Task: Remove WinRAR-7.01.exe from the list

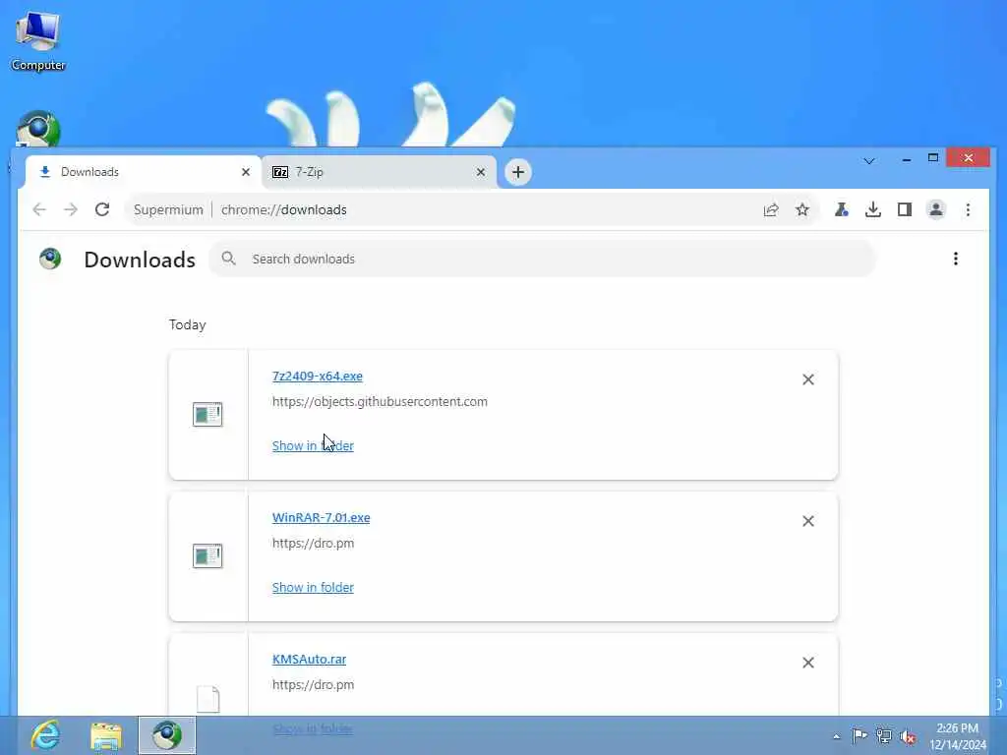Action: [808, 521]
